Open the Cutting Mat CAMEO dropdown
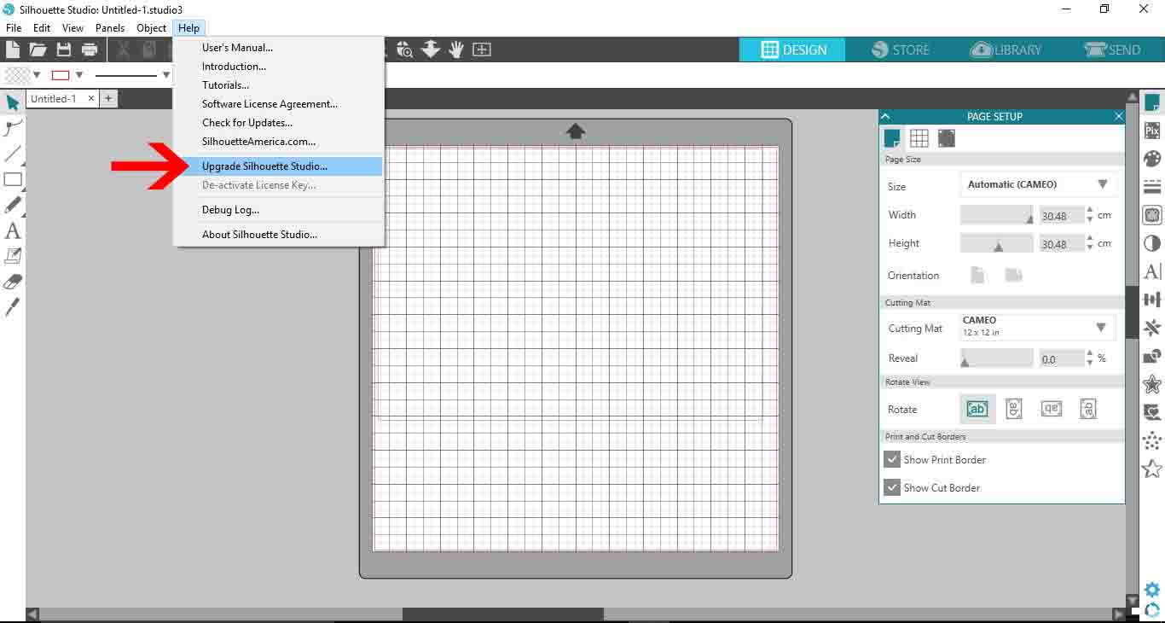The height and width of the screenshot is (623, 1165). pos(1038,327)
